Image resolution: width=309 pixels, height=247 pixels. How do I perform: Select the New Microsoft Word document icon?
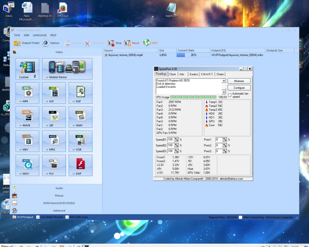pos(27,11)
